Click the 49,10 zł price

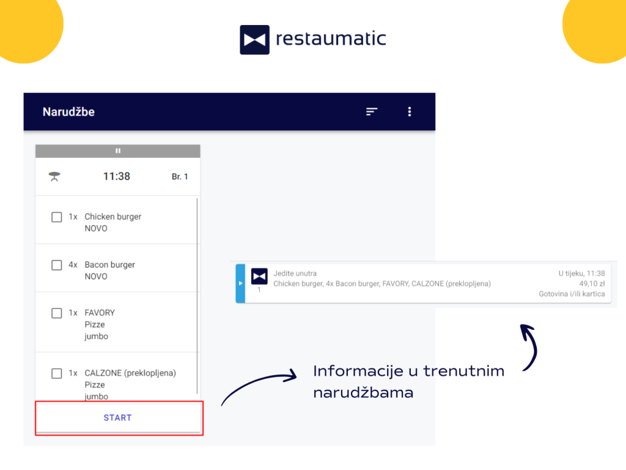[x=592, y=284]
